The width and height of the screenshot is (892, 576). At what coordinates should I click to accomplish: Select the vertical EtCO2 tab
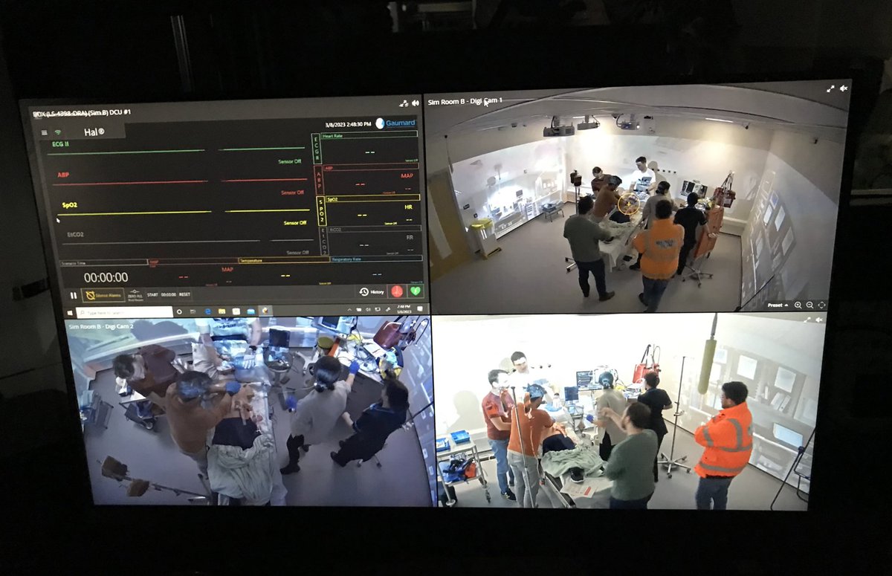[324, 242]
